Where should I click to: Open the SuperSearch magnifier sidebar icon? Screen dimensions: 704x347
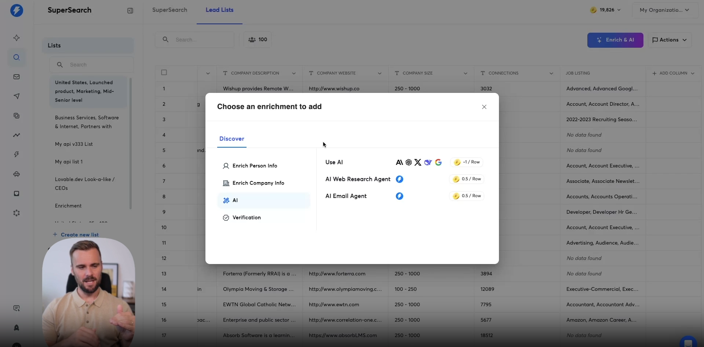point(17,57)
